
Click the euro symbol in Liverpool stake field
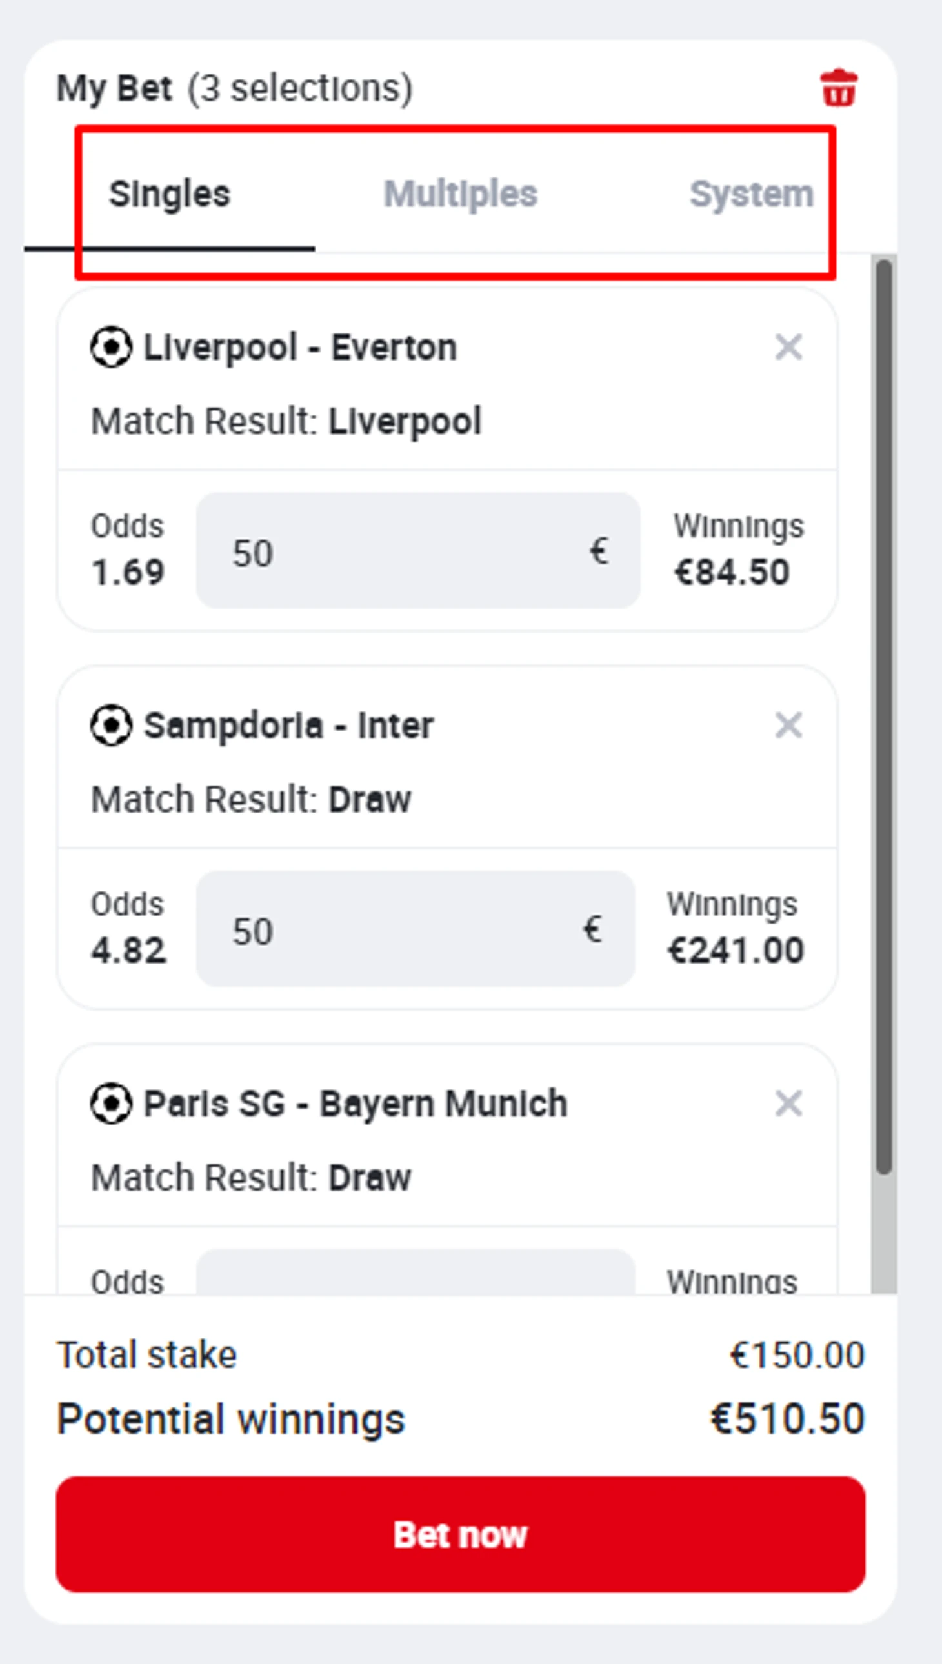tap(599, 551)
